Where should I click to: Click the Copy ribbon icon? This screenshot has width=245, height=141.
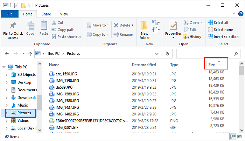click(x=30, y=25)
